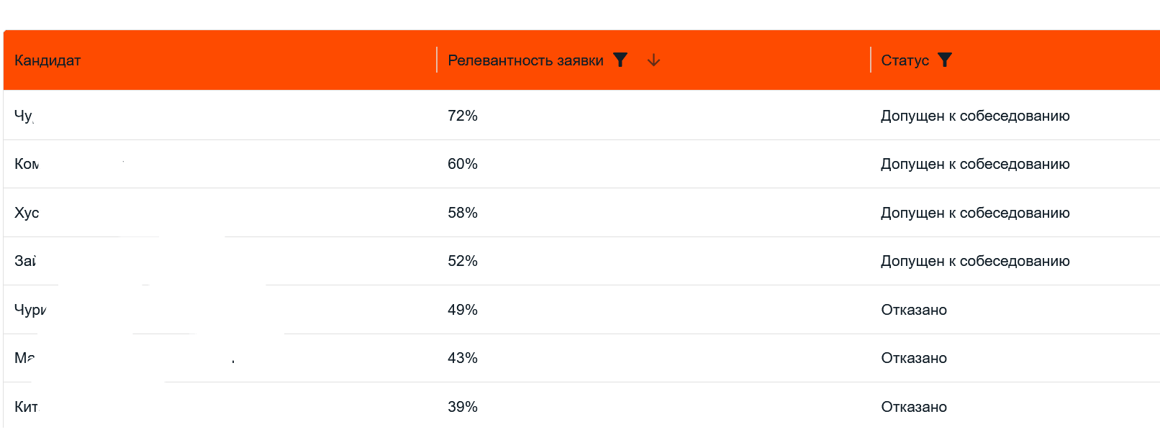The width and height of the screenshot is (1160, 432).
Task: Click the 52% relevance cell
Action: pyautogui.click(x=463, y=261)
